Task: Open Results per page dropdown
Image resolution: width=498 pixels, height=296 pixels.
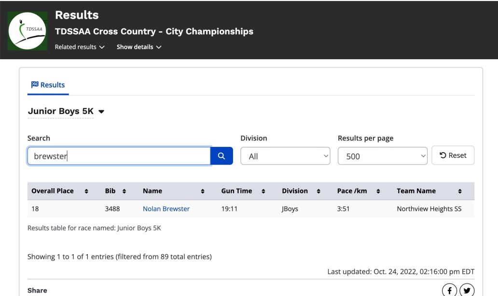Action: pos(382,156)
